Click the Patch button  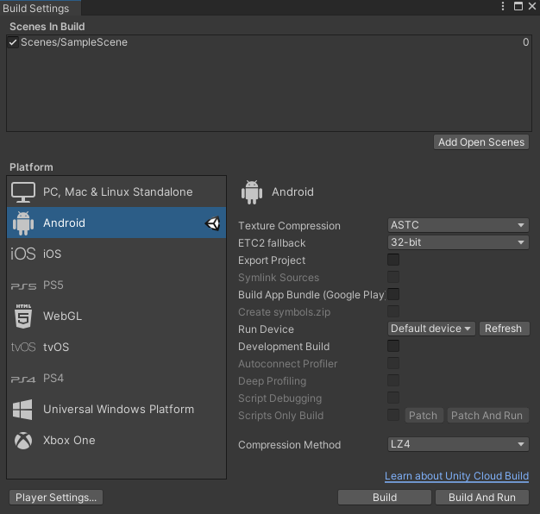point(424,416)
